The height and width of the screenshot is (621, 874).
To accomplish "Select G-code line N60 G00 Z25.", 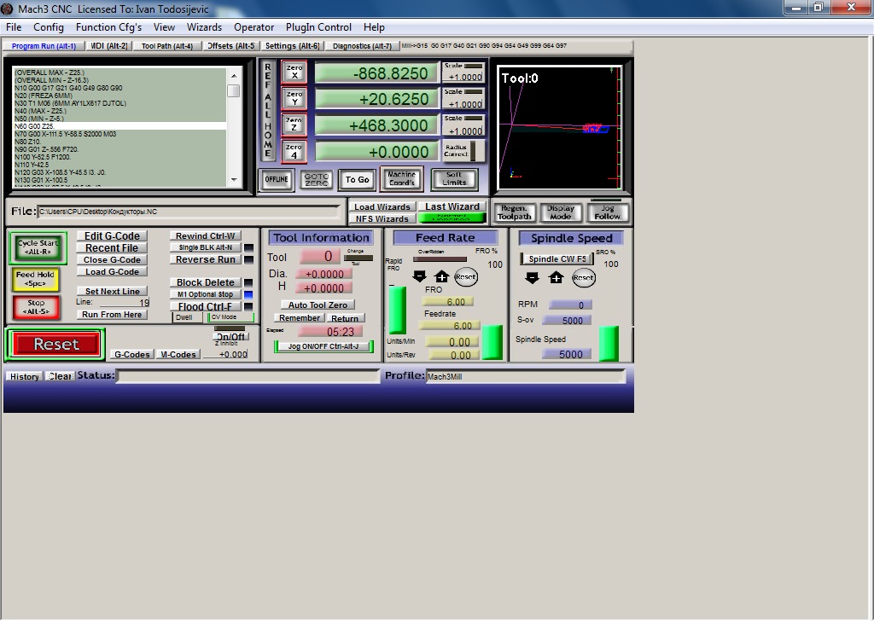I will pyautogui.click(x=119, y=126).
